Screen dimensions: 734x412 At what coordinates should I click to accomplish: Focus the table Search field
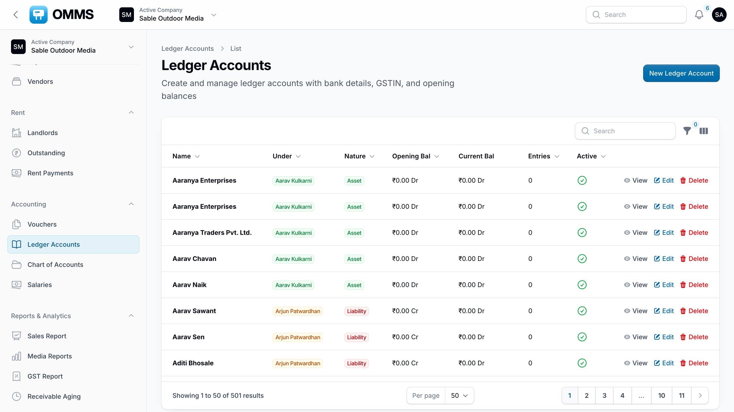[625, 131]
